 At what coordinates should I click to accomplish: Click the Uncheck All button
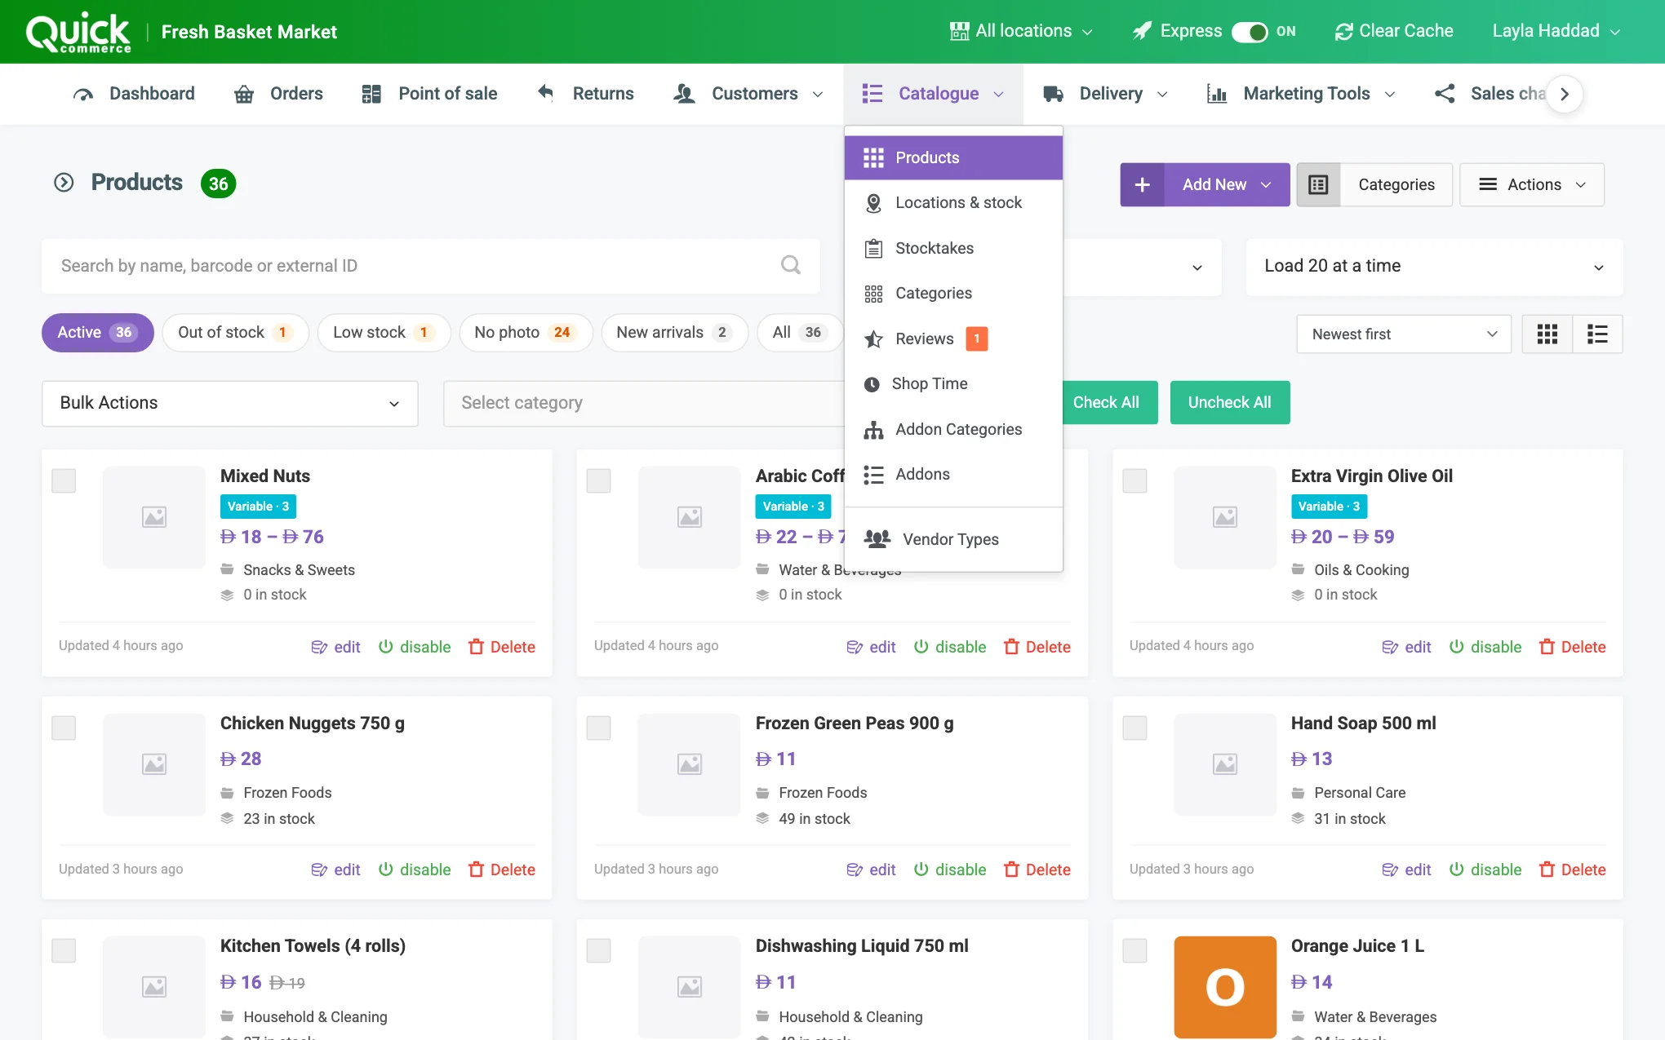point(1229,402)
